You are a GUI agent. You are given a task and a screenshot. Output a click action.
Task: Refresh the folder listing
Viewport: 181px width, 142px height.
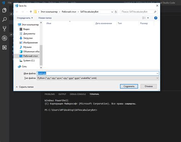coord(116,12)
